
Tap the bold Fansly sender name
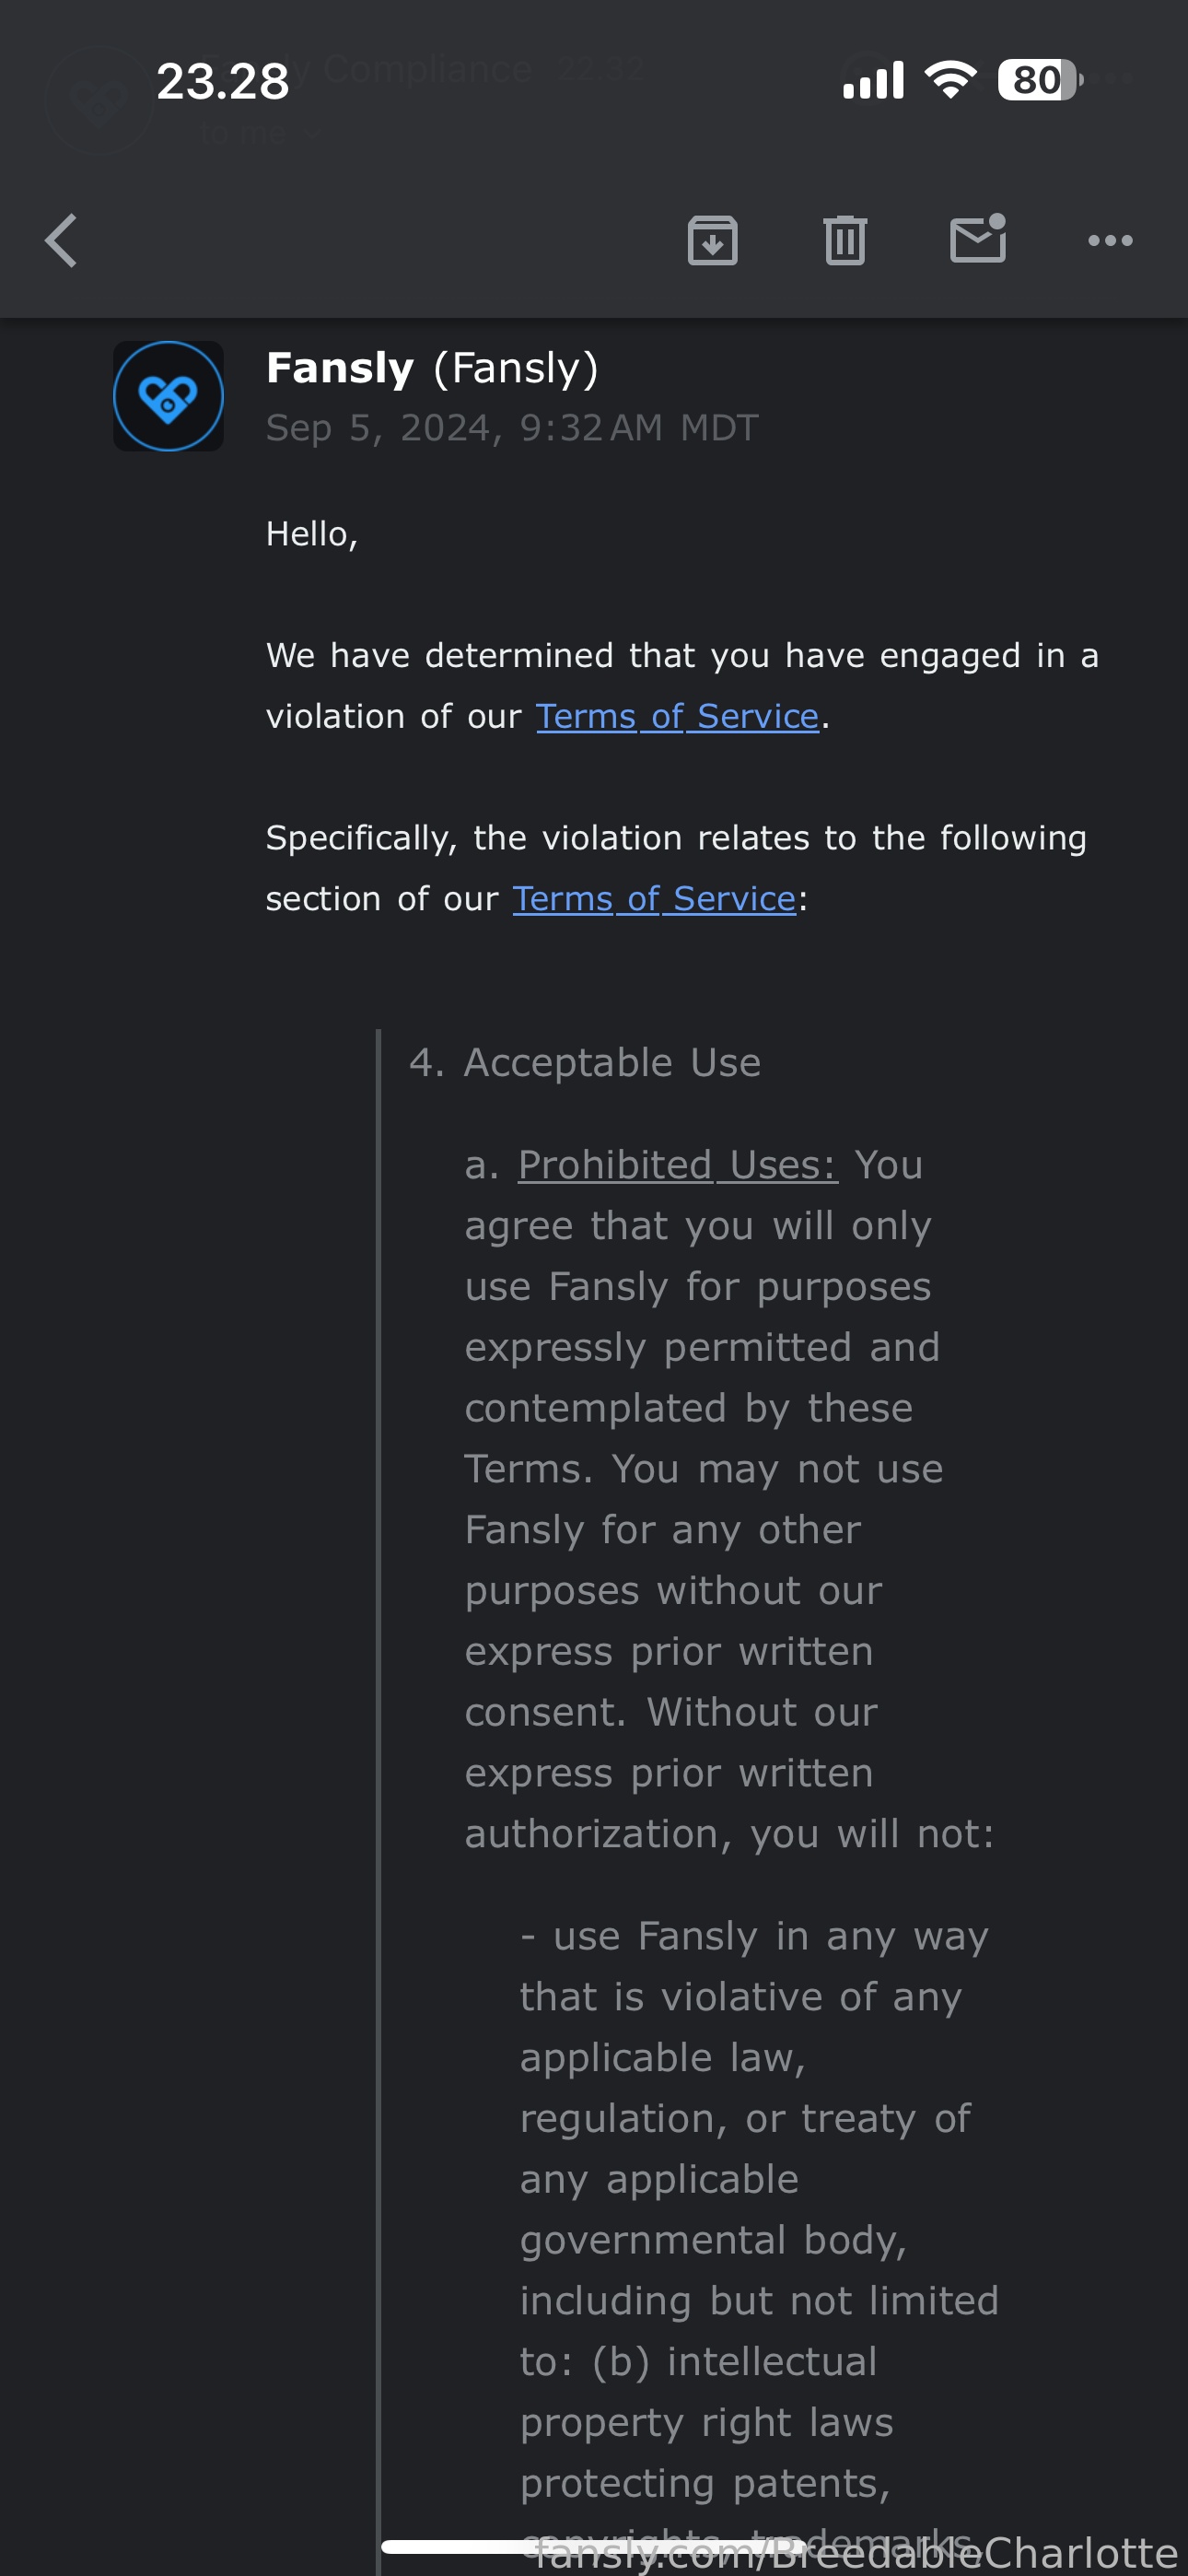[340, 368]
